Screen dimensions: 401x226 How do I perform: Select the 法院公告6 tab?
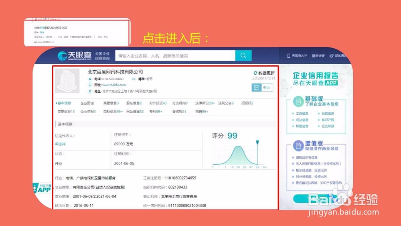click(226, 103)
